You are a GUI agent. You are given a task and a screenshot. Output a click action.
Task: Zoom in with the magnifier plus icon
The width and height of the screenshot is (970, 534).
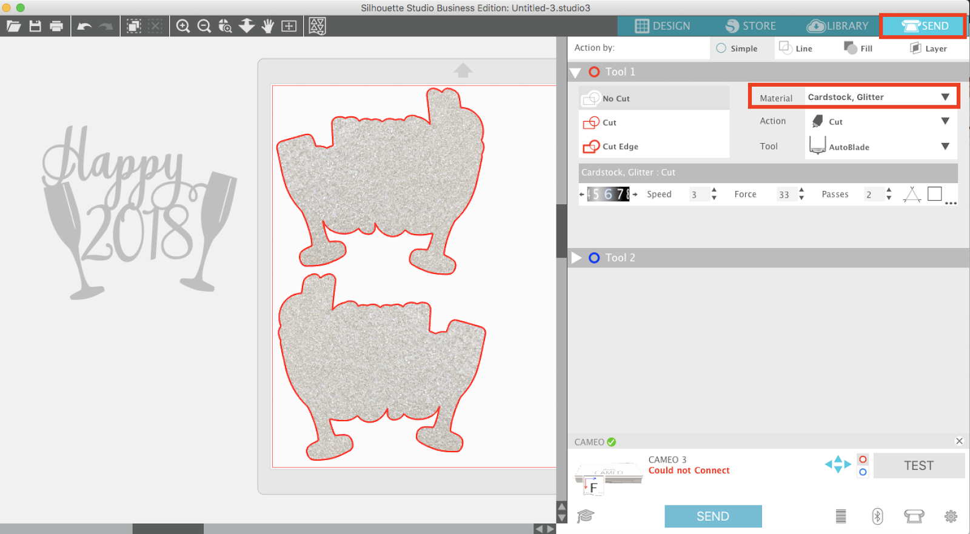click(183, 26)
